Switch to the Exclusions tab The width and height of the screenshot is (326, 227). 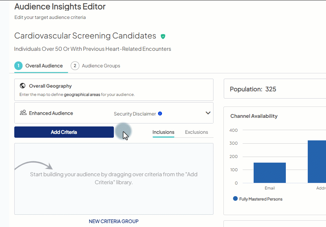(196, 132)
